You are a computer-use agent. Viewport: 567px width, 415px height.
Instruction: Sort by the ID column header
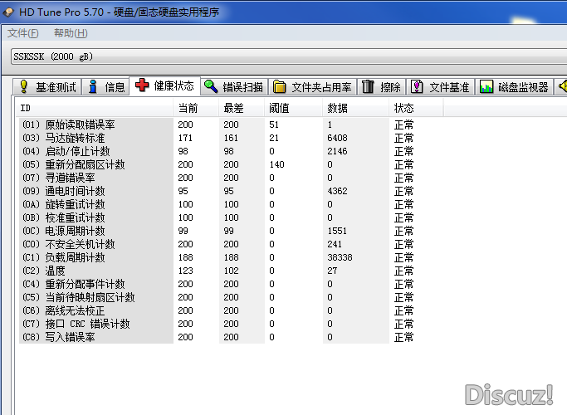pos(95,108)
